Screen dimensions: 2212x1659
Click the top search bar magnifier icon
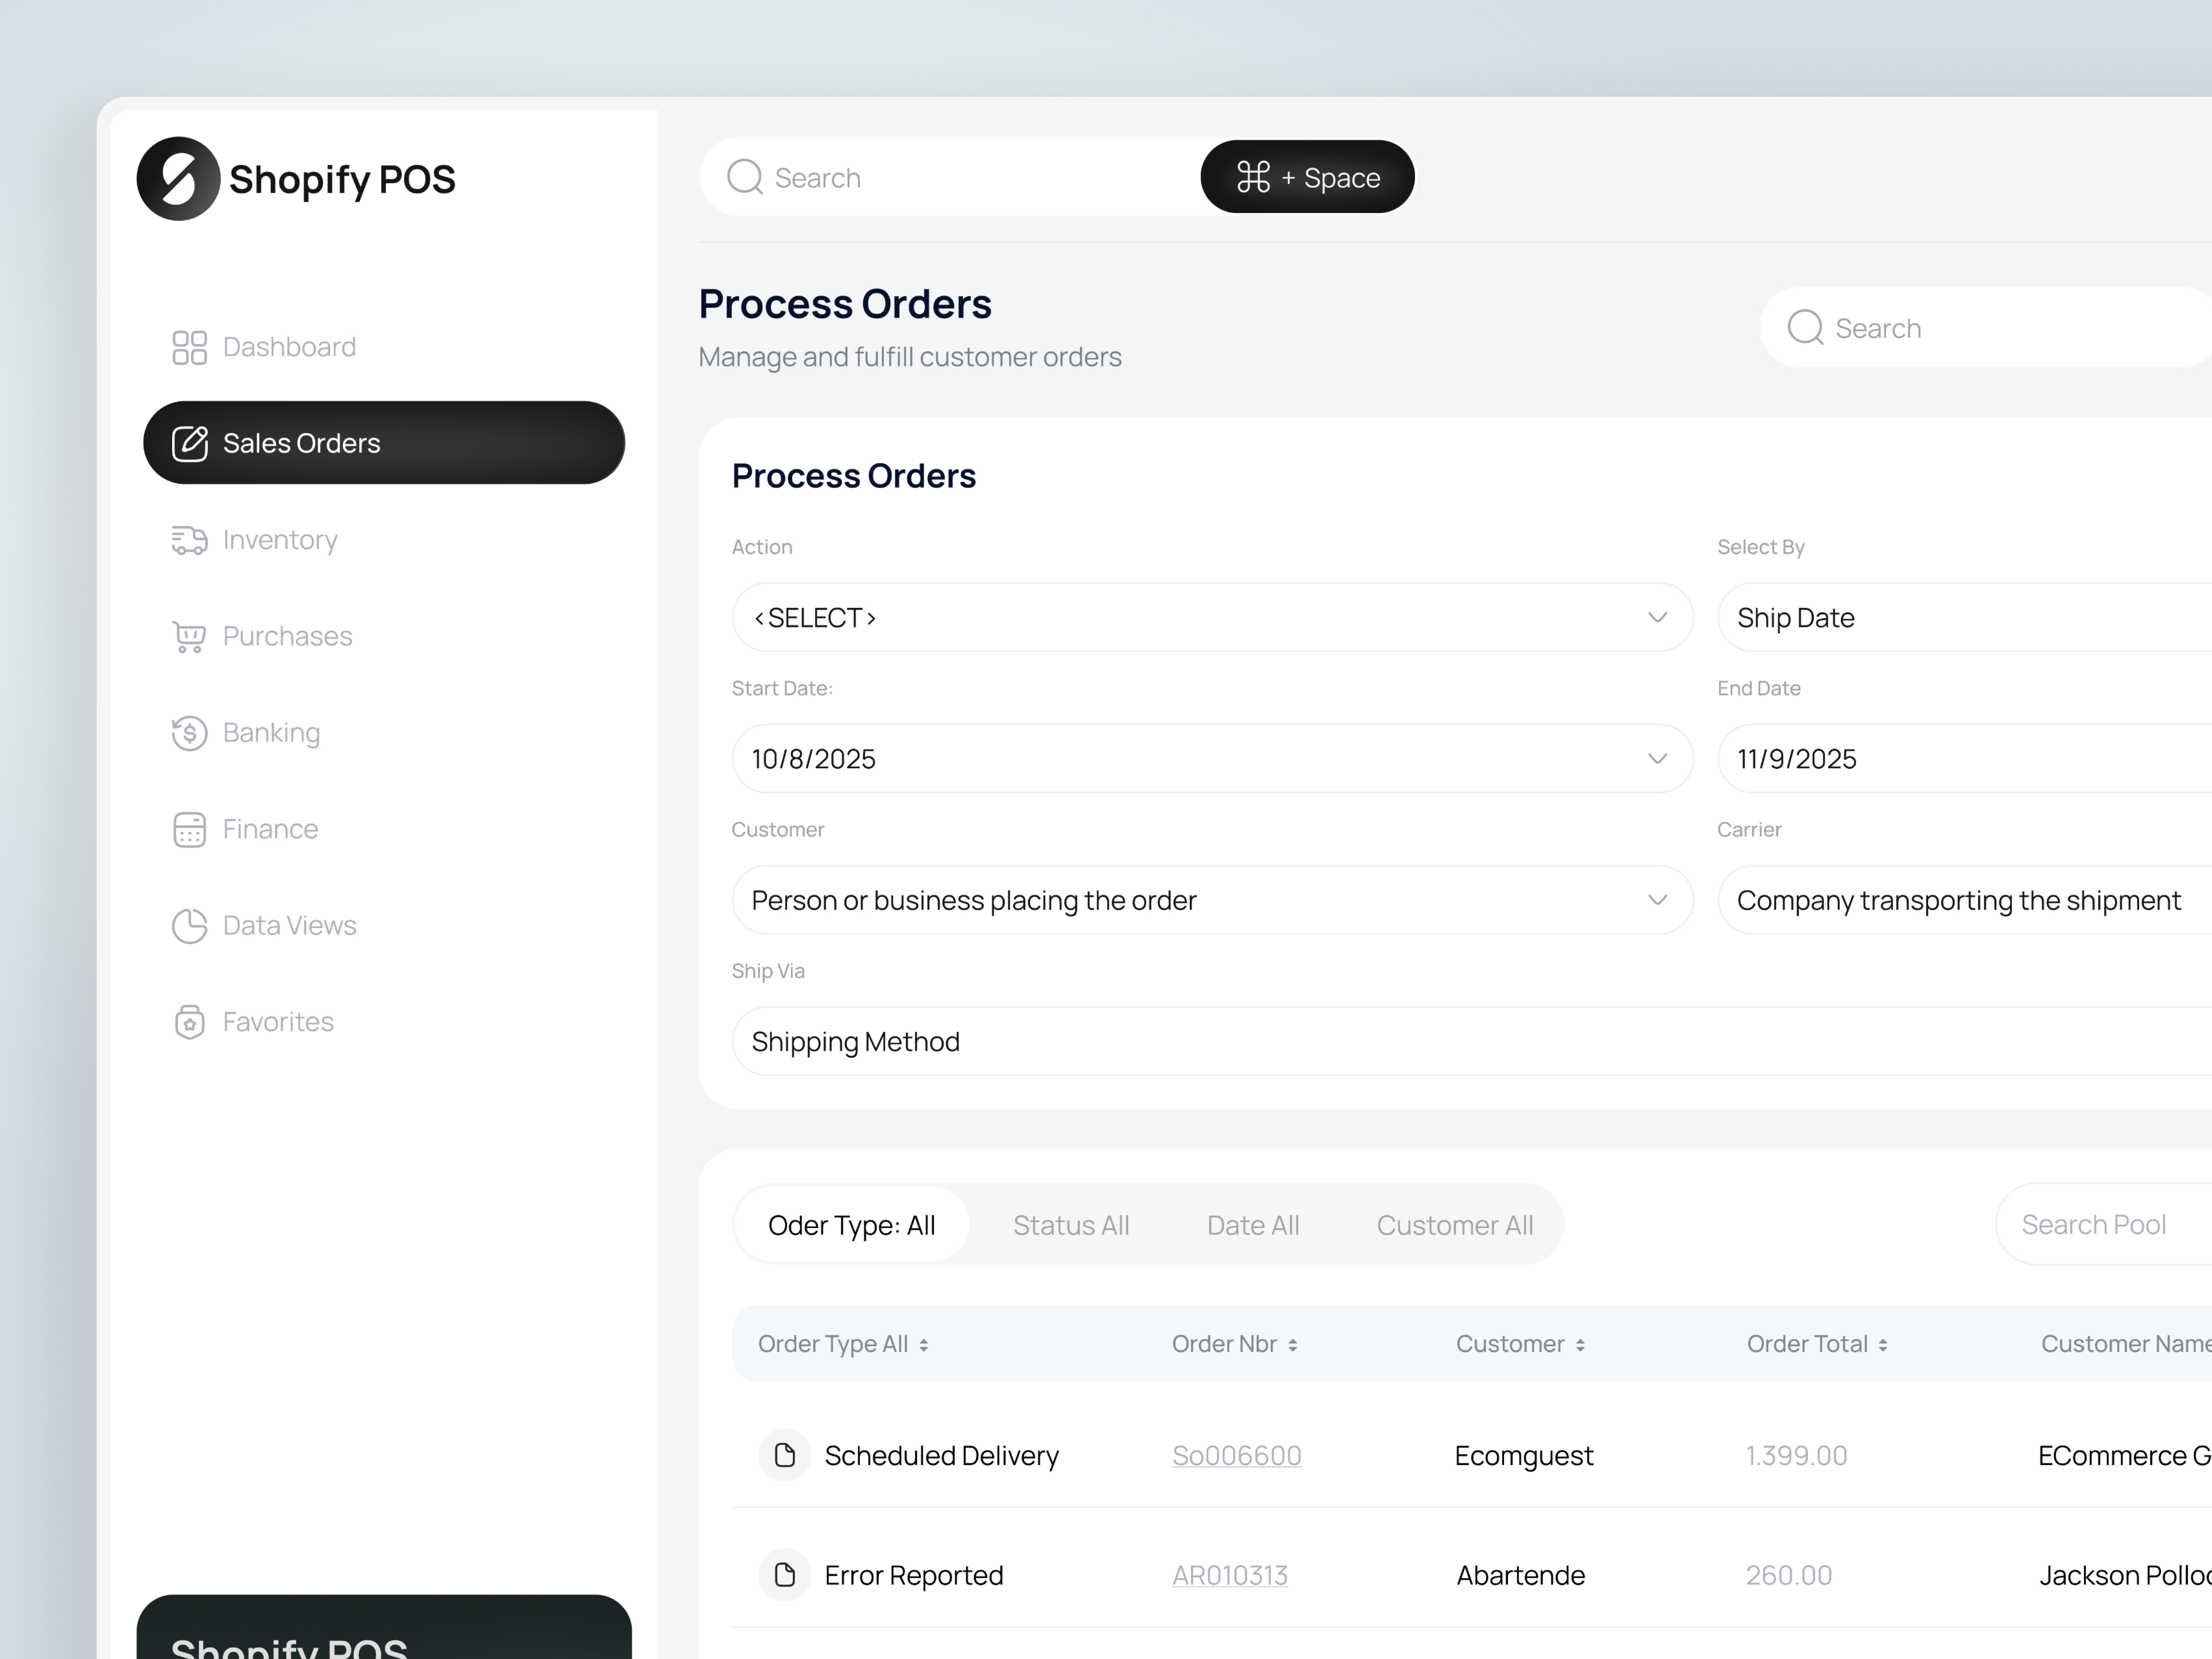745,177
